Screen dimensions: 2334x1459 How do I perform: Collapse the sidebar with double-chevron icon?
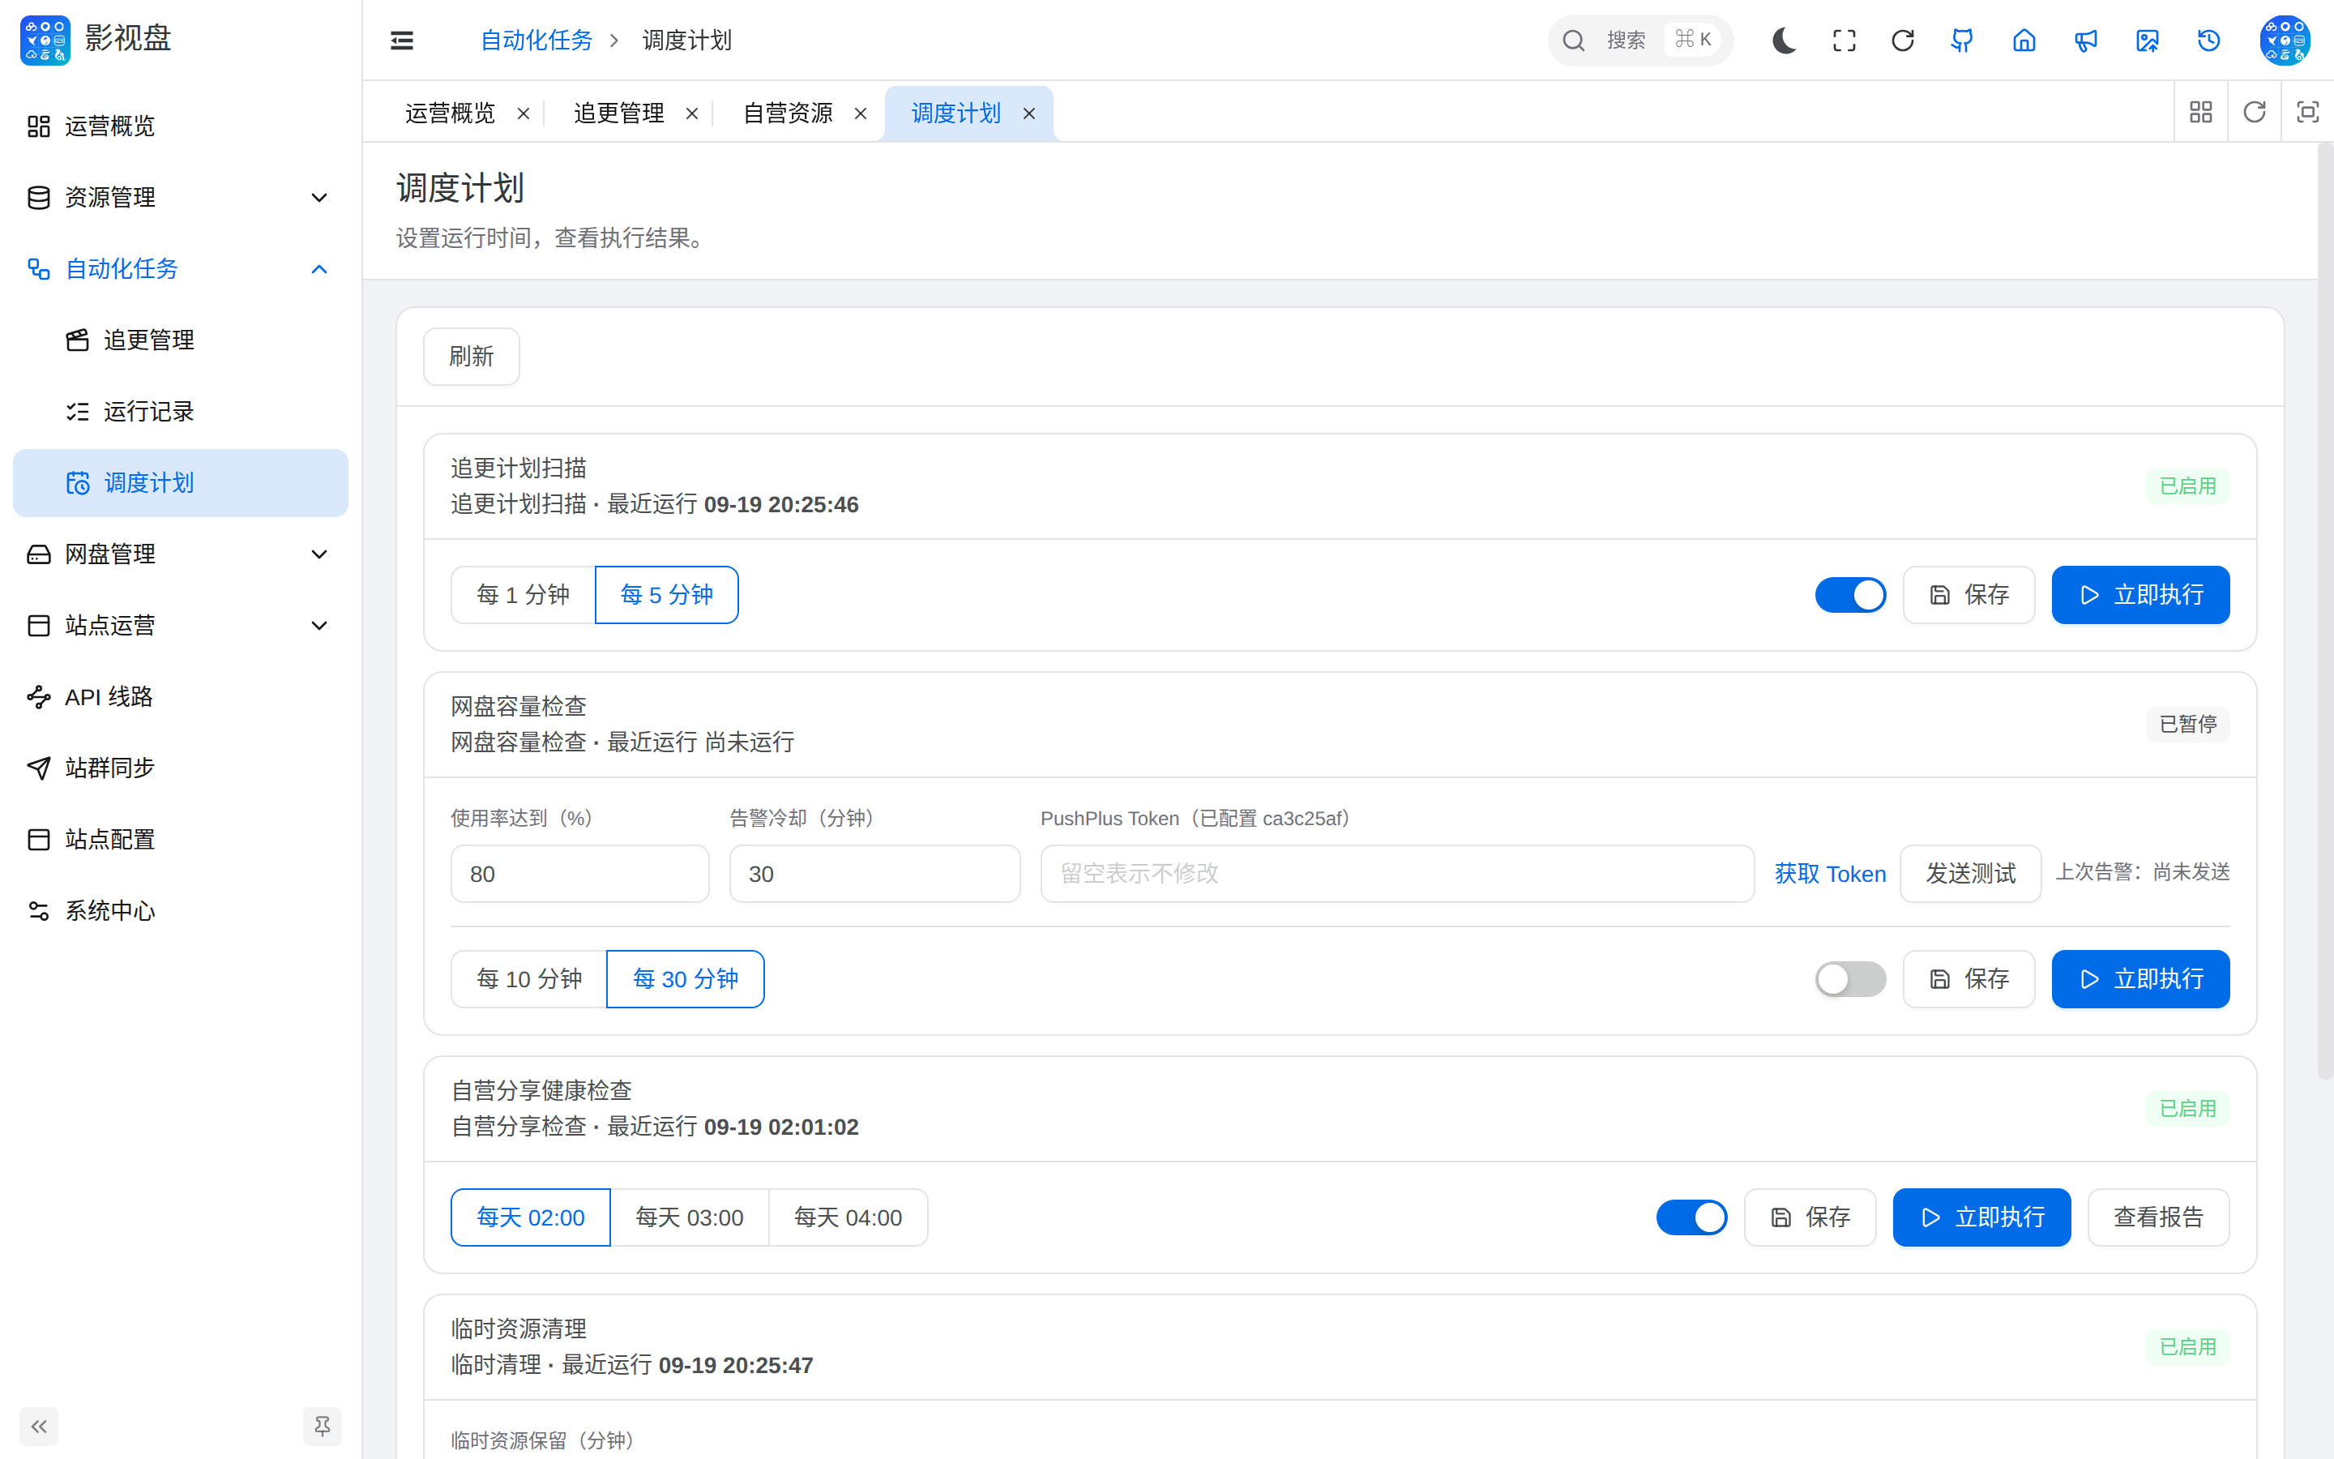39,1427
